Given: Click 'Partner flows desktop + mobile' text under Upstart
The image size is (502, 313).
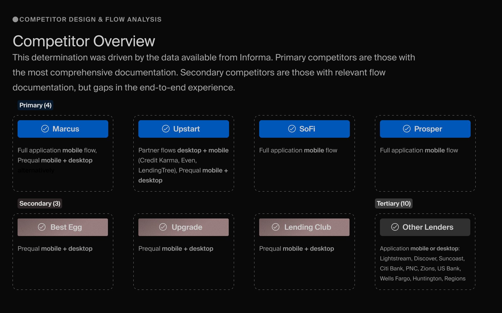Looking at the screenshot, I should pos(184,150).
